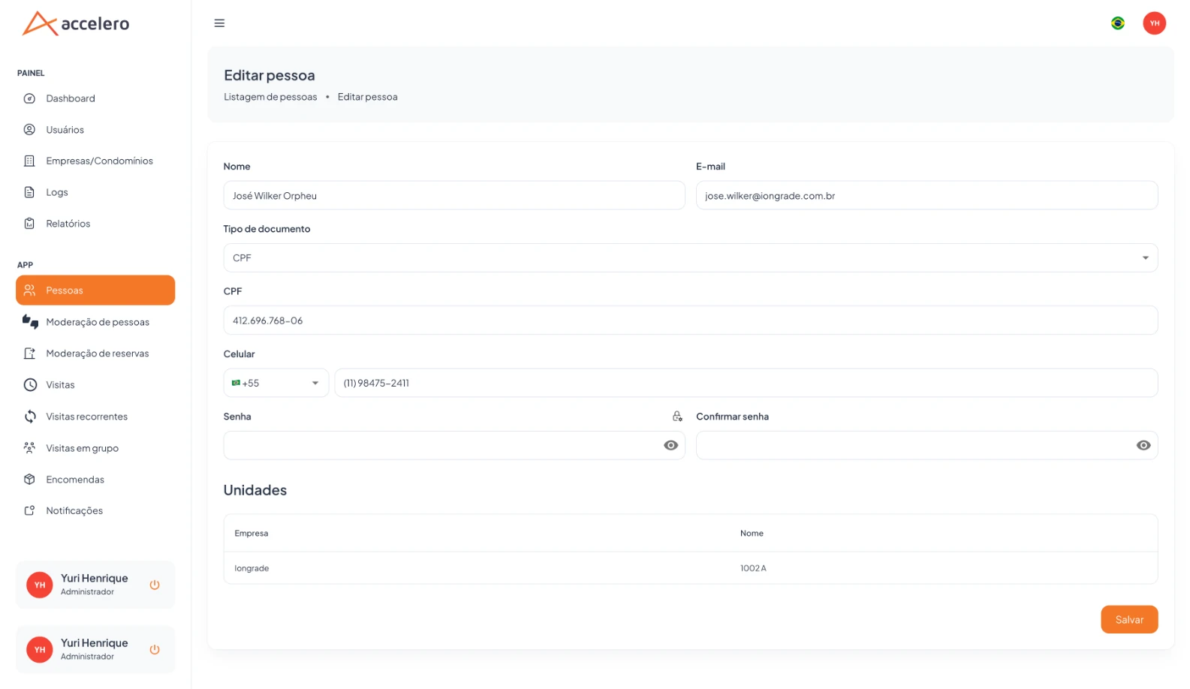Click the upper user card logout power icon

[155, 585]
